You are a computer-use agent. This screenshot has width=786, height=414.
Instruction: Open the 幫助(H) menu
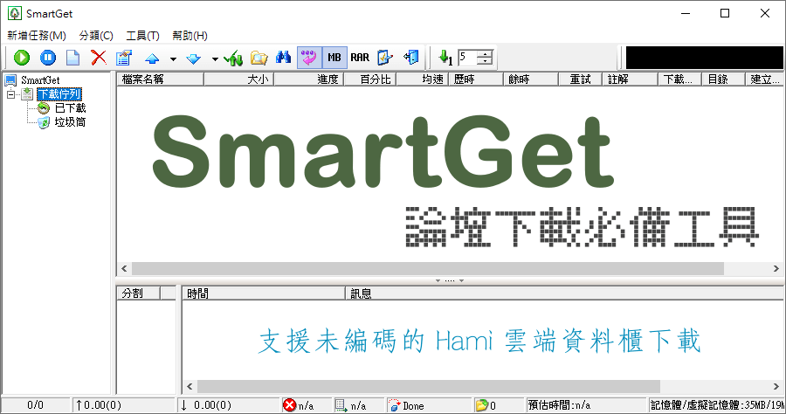[x=190, y=36]
